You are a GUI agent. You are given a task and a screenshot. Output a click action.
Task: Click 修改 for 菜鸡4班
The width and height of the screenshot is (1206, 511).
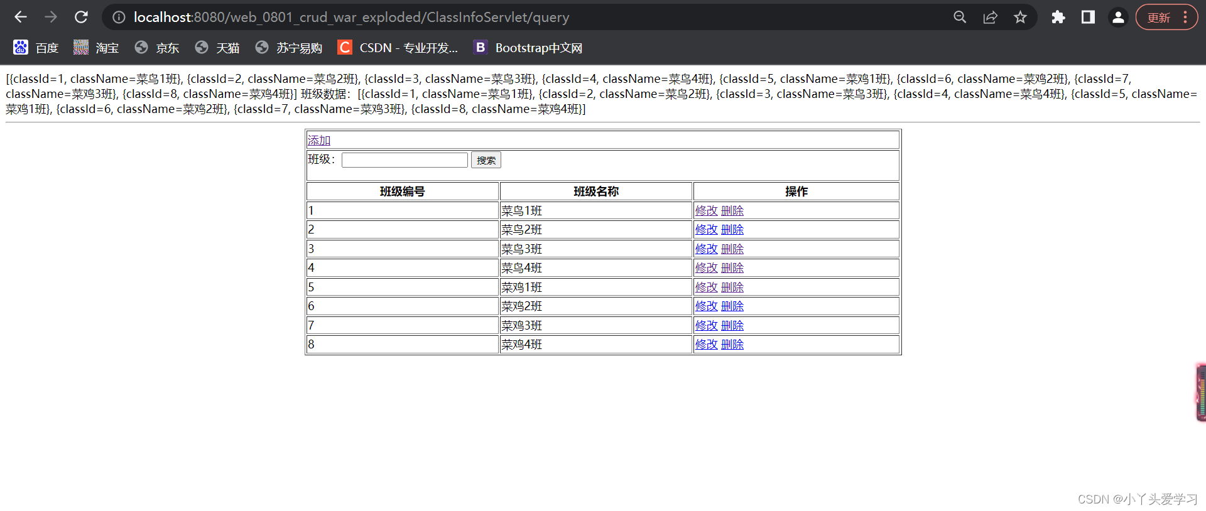click(x=707, y=345)
